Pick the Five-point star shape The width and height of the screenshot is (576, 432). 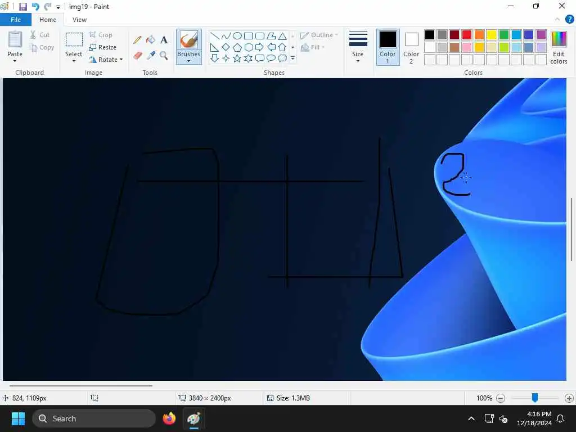coord(237,58)
